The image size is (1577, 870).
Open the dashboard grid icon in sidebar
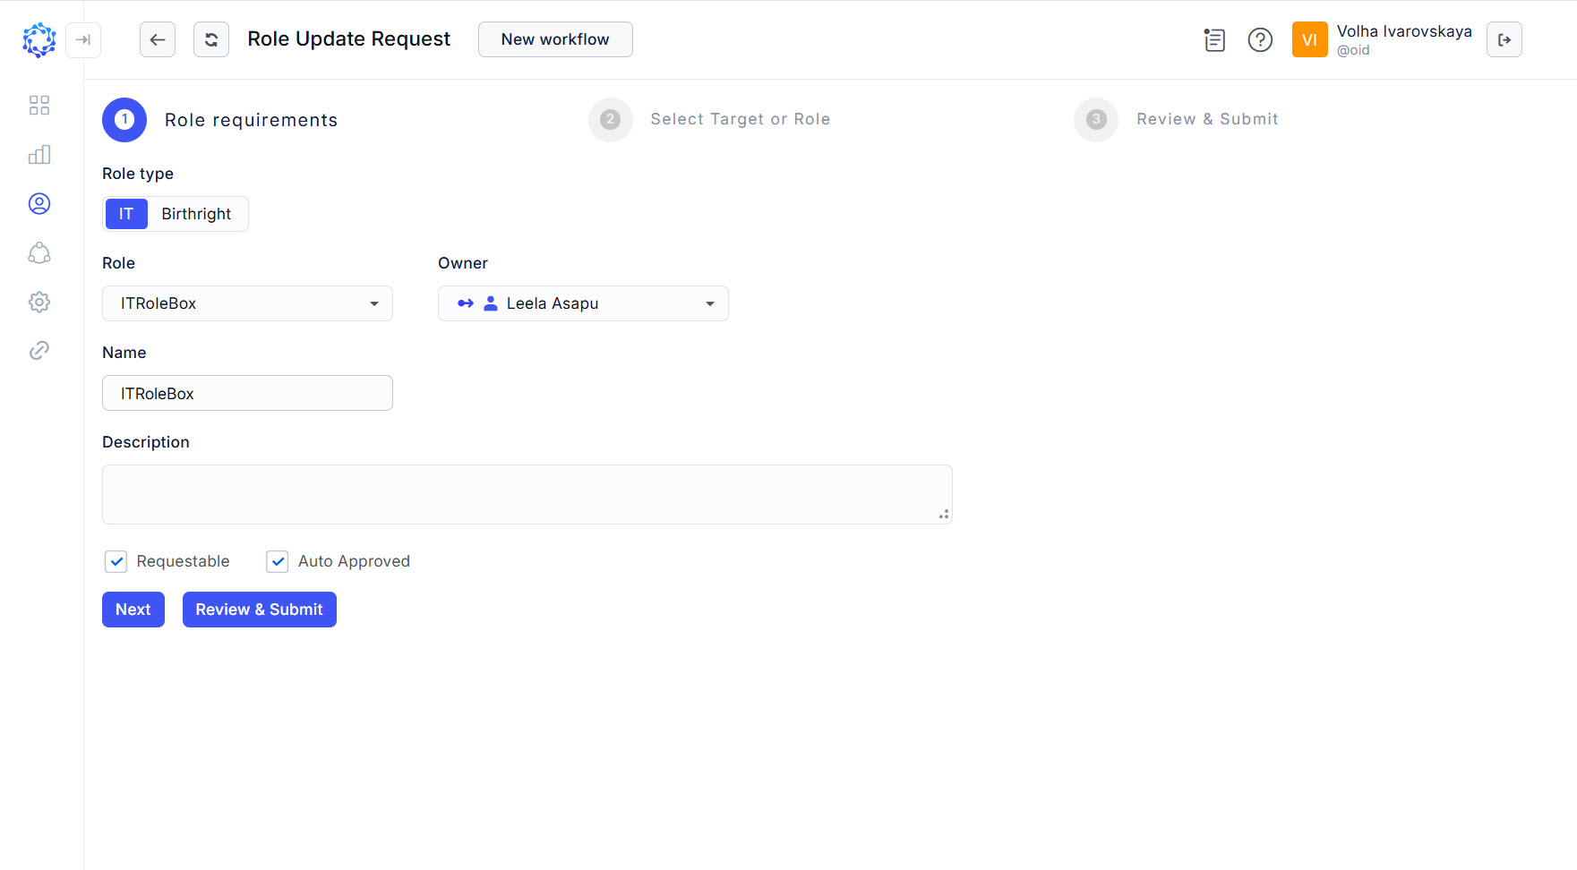click(39, 105)
